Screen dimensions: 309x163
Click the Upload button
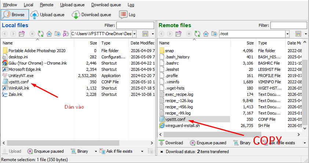tap(11, 151)
